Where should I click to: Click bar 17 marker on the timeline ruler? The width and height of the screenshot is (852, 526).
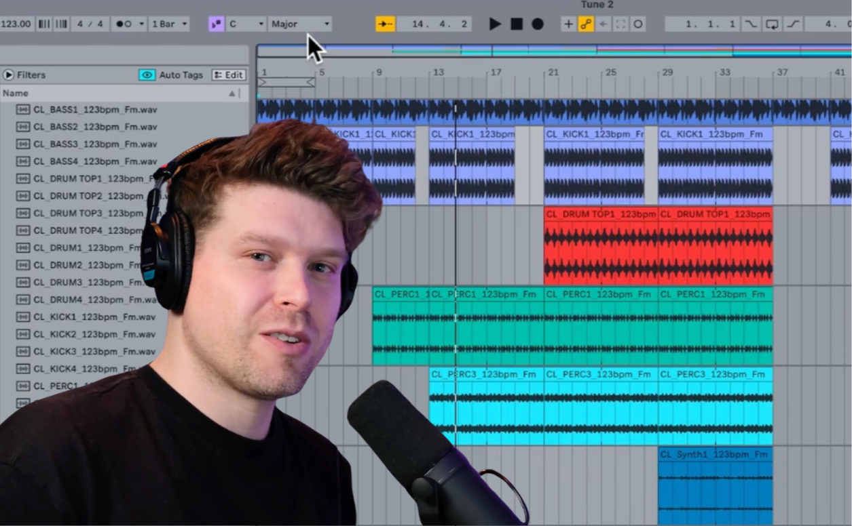click(x=496, y=72)
